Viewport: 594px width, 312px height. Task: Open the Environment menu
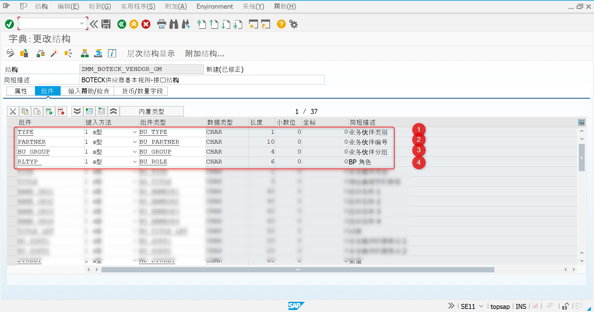[214, 6]
